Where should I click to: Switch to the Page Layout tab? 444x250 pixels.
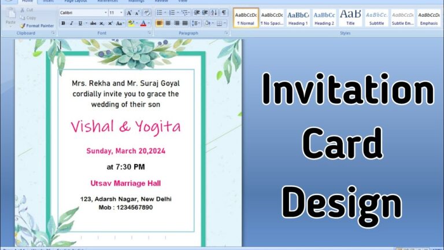(76, 1)
